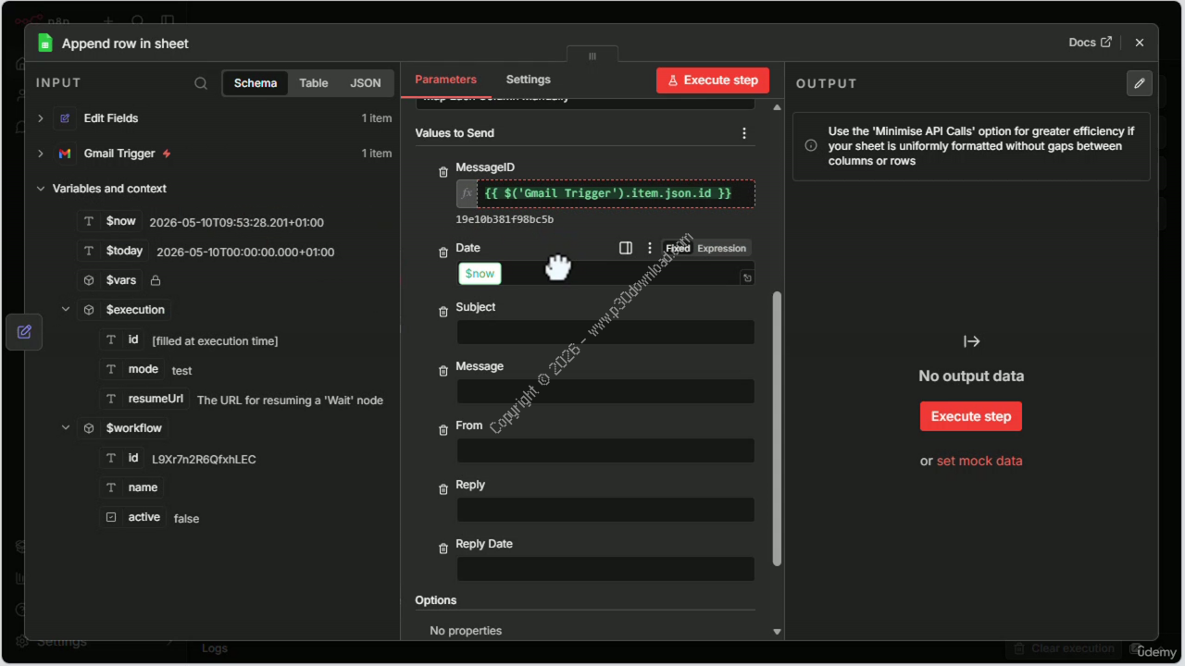Click the workflow id value L9Xr7n2R6QfxhLEC
This screenshot has height=666, width=1185.
204,459
